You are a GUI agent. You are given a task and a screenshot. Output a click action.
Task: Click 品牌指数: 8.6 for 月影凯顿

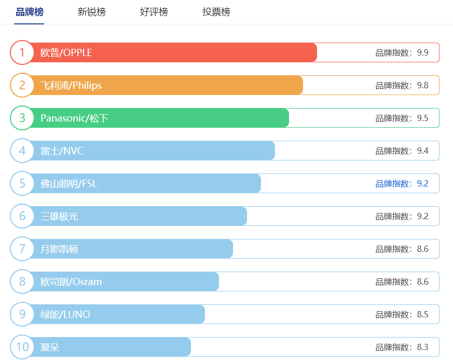click(402, 249)
